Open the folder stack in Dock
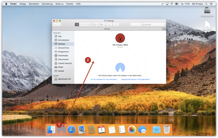 (x=156, y=130)
